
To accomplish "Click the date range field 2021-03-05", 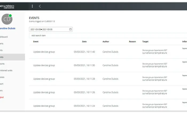I will point(51,29).
